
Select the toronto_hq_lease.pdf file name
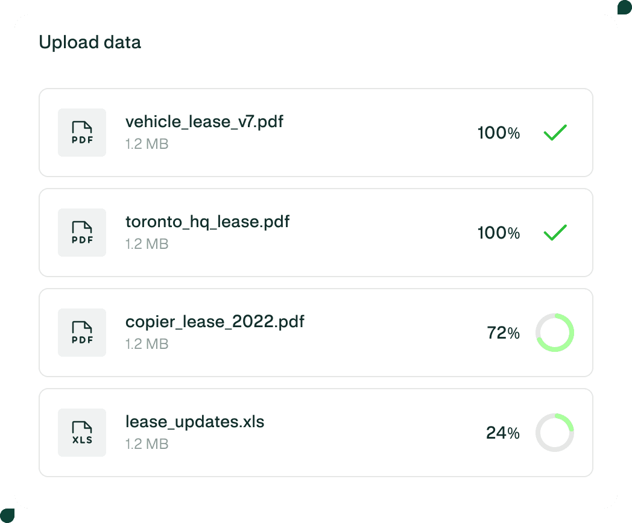click(207, 222)
